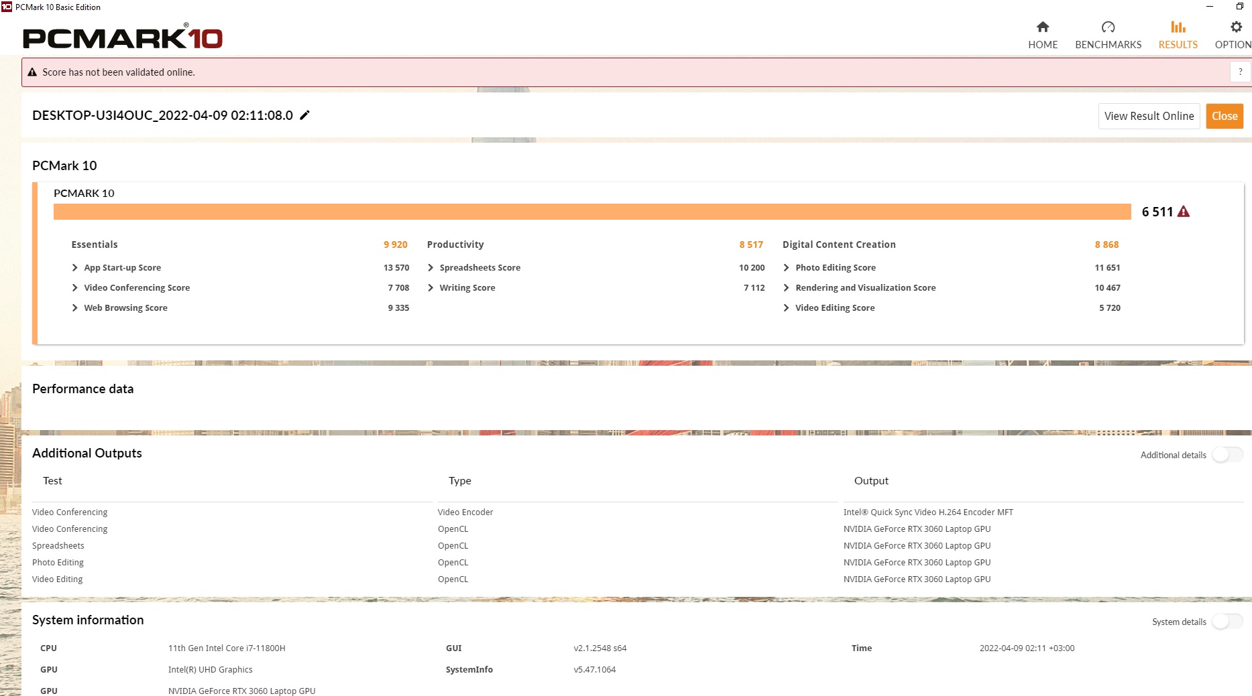Click the orange PCMark 10 score bar
The width and height of the screenshot is (1252, 696).
(592, 212)
